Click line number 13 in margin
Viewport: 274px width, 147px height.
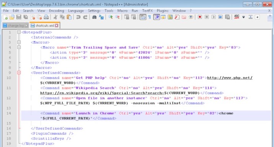(8, 108)
